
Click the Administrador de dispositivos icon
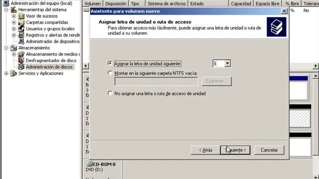coord(21,41)
